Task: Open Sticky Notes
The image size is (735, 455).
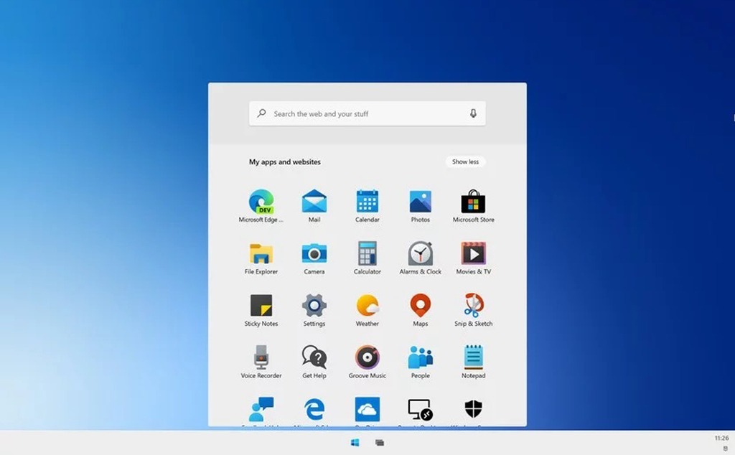Action: coord(261,310)
